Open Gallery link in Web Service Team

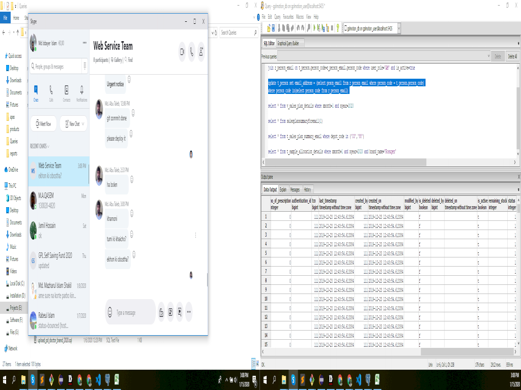point(117,60)
